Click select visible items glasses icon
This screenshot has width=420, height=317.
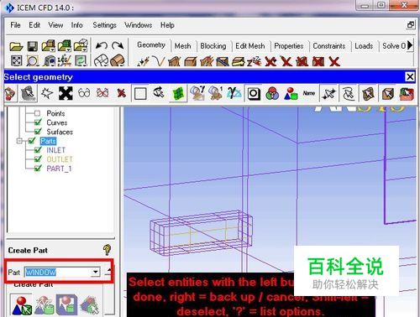(84, 93)
